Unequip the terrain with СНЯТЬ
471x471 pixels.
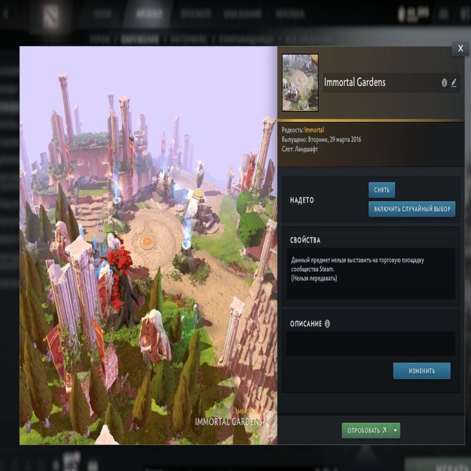coord(382,190)
